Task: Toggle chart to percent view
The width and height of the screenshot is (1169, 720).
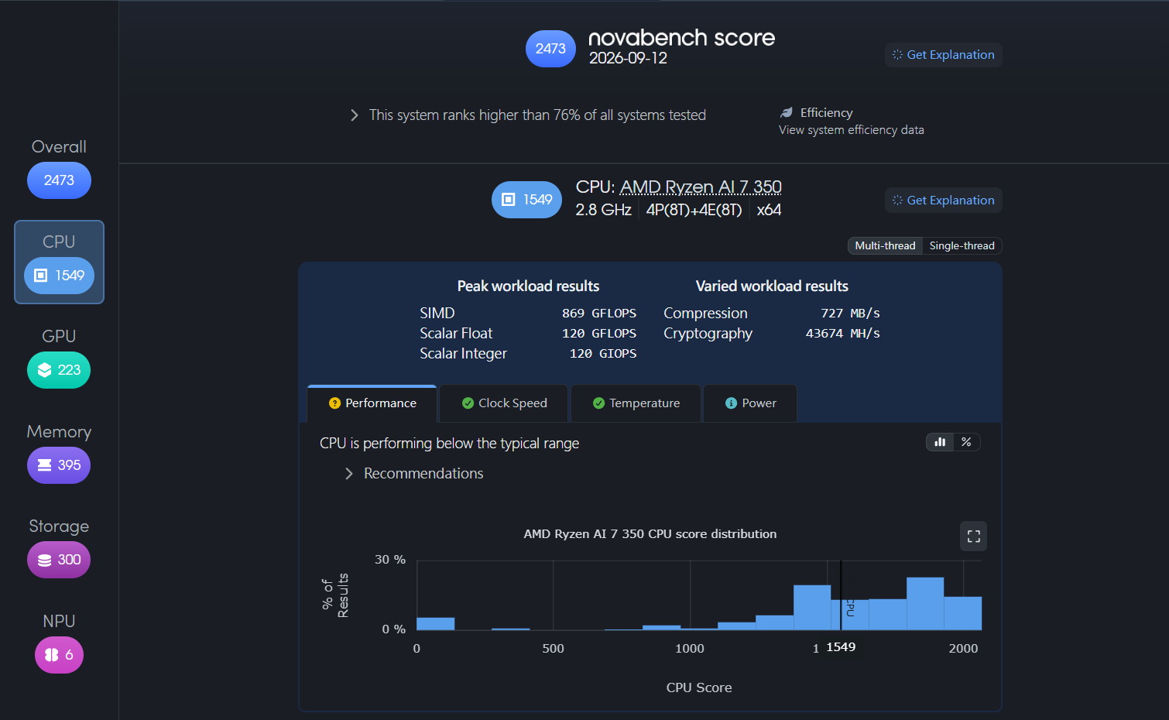Action: [x=966, y=442]
